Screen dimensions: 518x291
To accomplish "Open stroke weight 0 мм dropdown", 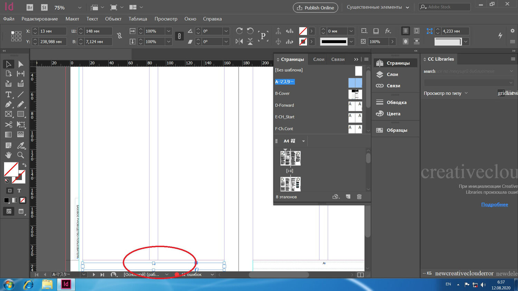I will click(351, 31).
